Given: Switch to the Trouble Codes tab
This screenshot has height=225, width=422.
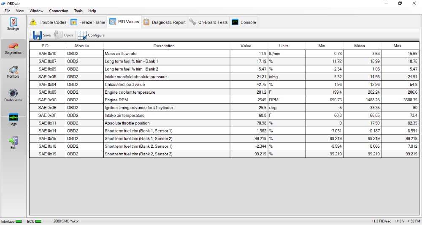Looking at the screenshot, I should 48,22.
